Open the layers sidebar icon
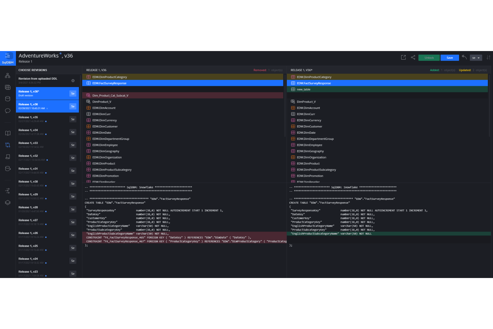 pos(8,202)
